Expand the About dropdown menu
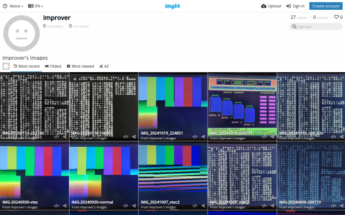Image resolution: width=345 pixels, height=215 pixels. click(x=13, y=6)
